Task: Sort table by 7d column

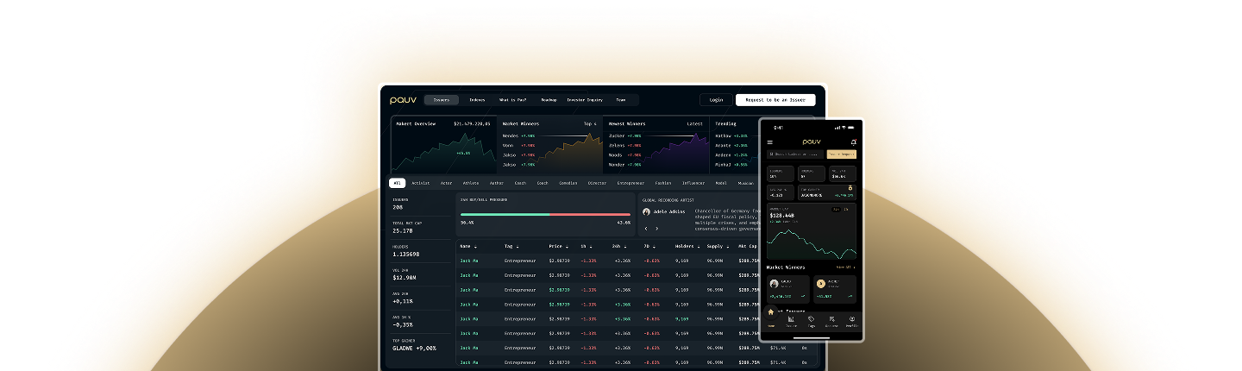Action: click(x=648, y=246)
